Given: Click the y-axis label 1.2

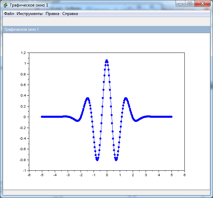Looking at the screenshot, I should point(23,53).
